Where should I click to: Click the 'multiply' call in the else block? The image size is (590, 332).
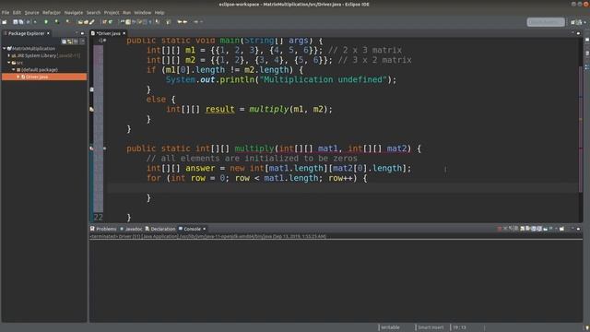click(268, 109)
